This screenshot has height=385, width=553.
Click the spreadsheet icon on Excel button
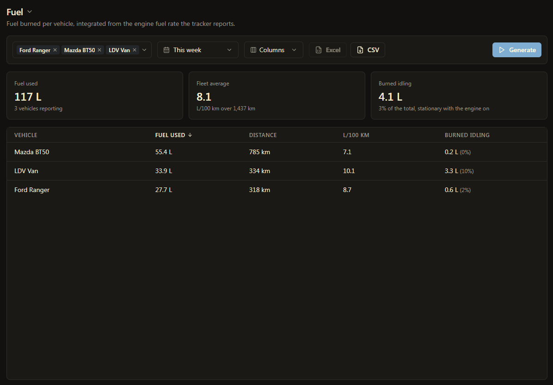[x=319, y=50]
